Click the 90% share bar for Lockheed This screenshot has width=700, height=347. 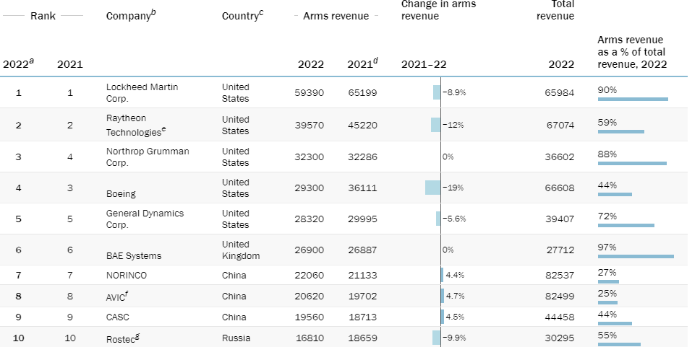tap(633, 99)
